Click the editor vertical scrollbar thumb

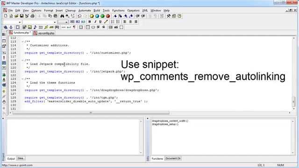[294, 102]
